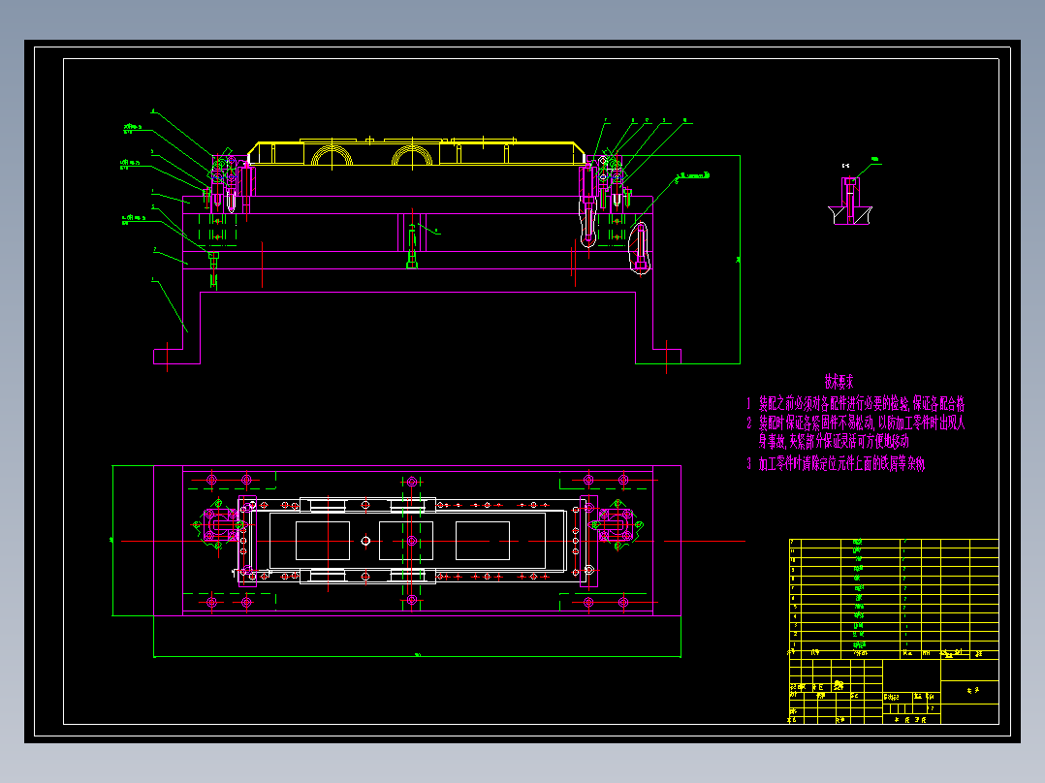Click the green vertical height dimension line beside the front view
Screen dimensions: 1045x783
click(x=740, y=260)
